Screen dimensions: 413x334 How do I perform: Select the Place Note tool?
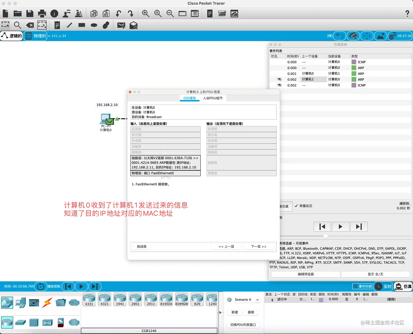tap(57, 25)
